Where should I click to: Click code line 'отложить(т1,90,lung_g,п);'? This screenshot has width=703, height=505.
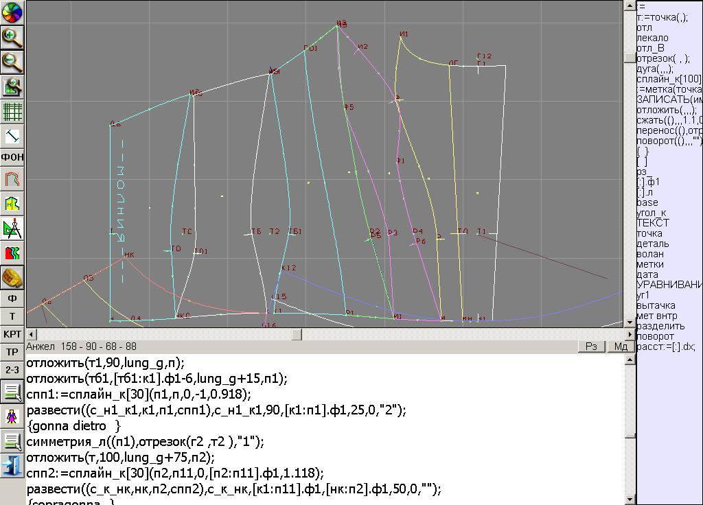click(x=106, y=363)
